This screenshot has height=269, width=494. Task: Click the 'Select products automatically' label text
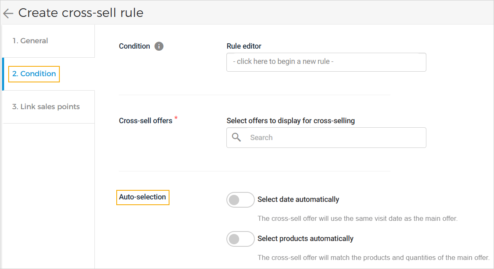pos(305,239)
